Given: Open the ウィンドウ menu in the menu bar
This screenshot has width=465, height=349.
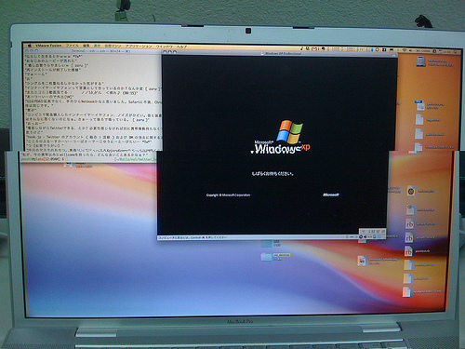Looking at the screenshot, I should pos(164,47).
